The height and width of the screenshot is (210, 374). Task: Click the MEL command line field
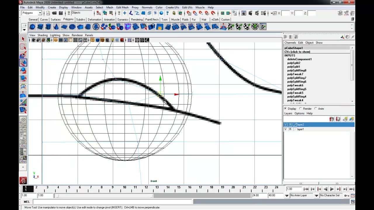pos(112,202)
